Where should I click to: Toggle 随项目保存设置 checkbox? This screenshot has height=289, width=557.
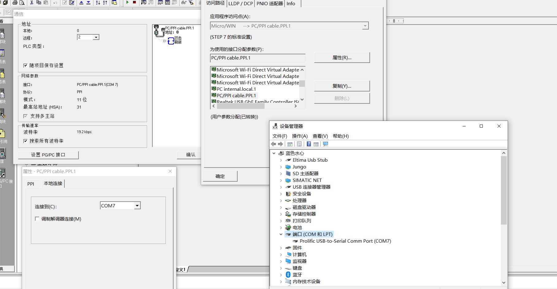click(25, 65)
